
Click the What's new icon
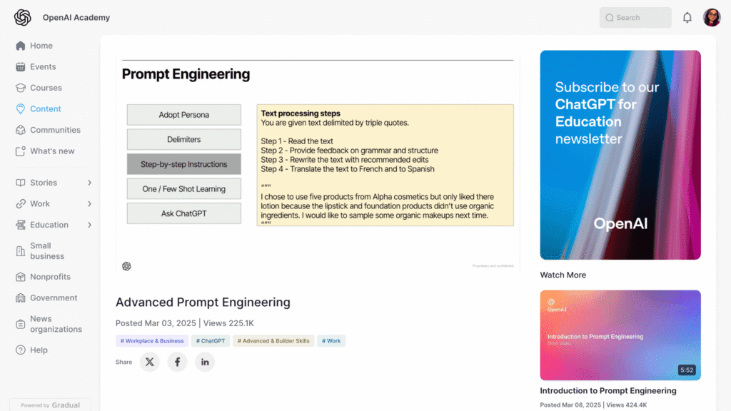[21, 151]
